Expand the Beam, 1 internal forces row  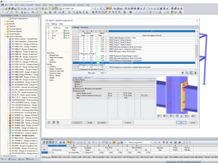75,82
